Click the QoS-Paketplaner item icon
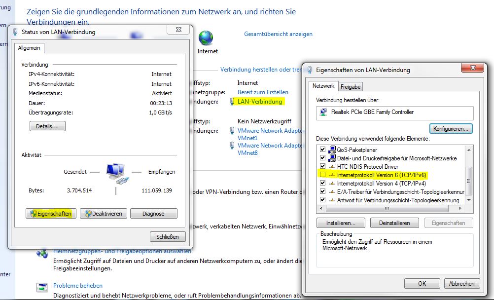494x300 pixels. point(332,150)
